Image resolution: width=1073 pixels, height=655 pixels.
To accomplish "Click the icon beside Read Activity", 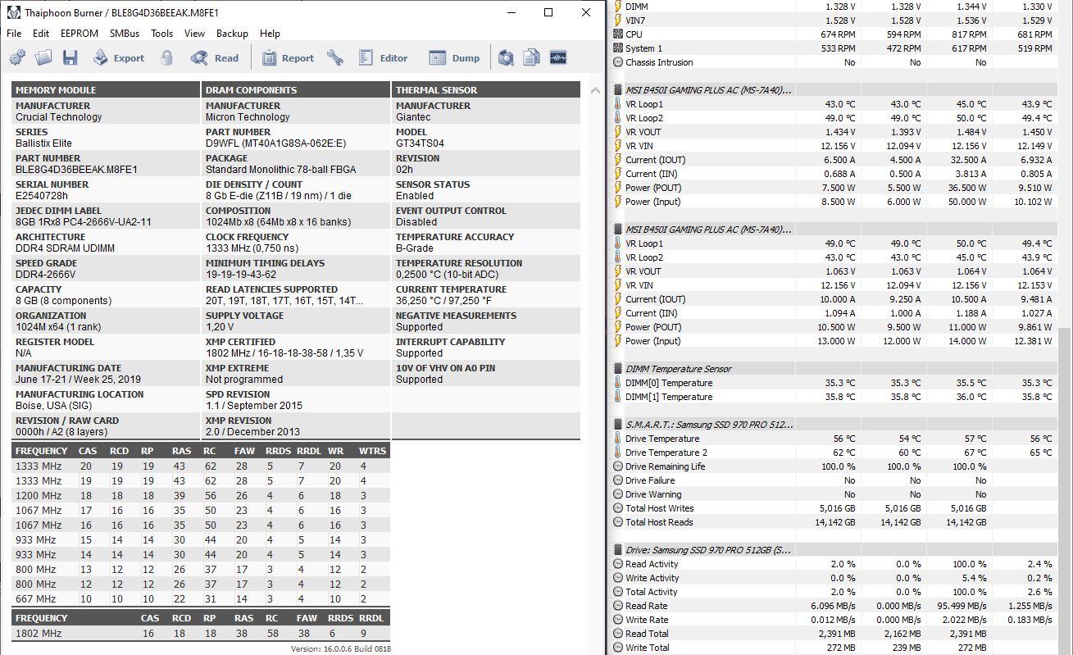I will click(x=618, y=564).
